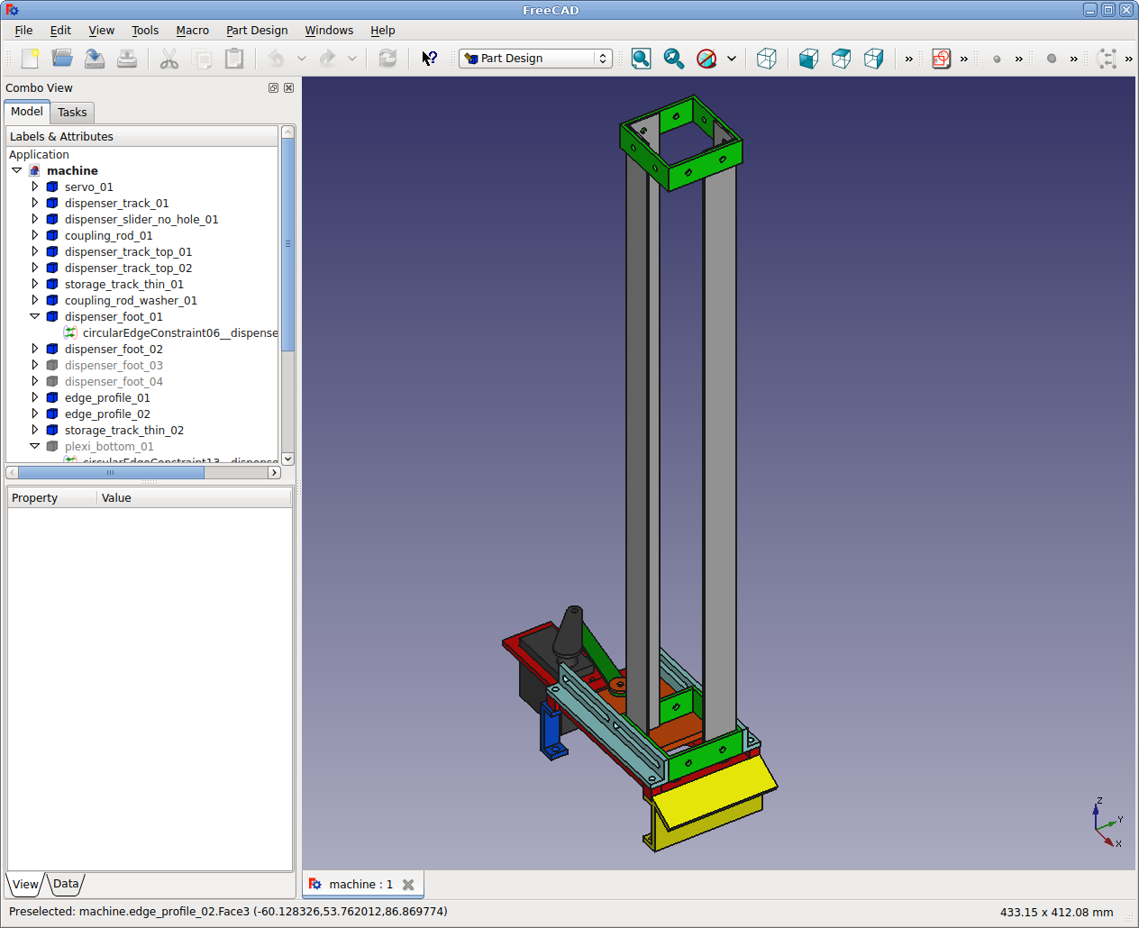
Task: Fit all content with zoom icon
Action: pos(641,59)
